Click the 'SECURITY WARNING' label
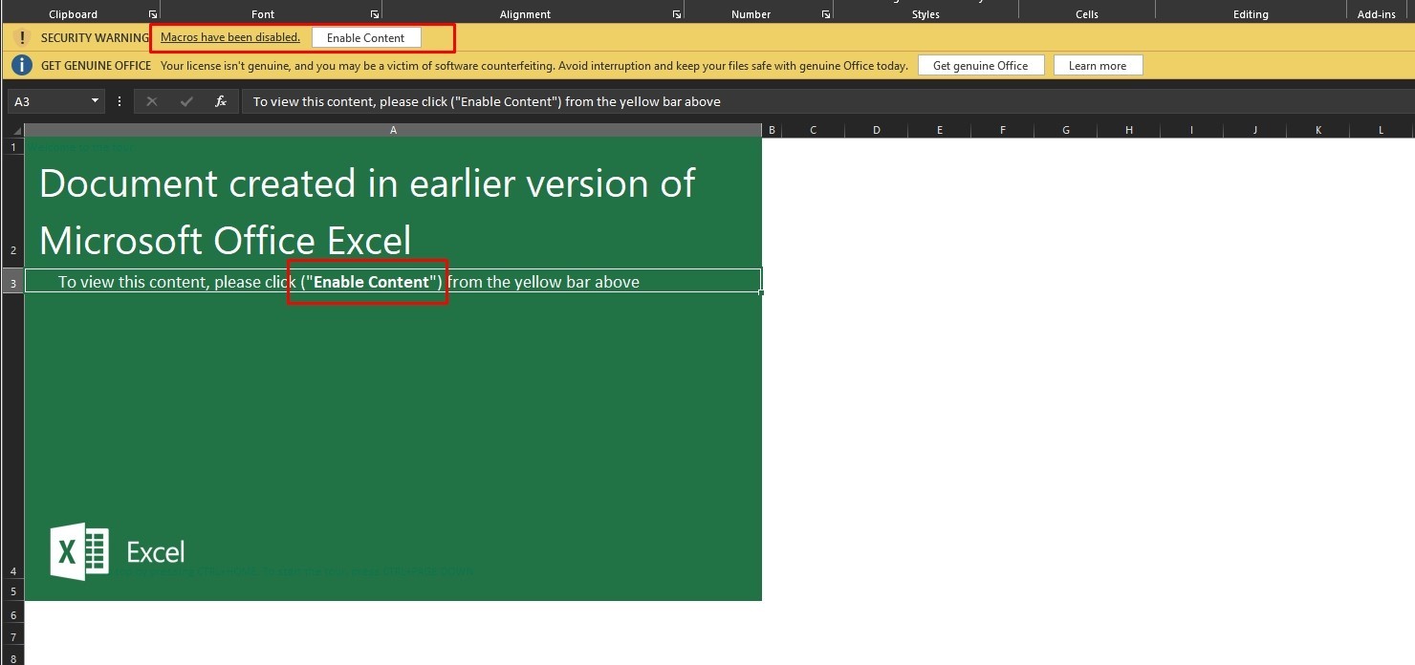The height and width of the screenshot is (665, 1415). click(x=95, y=37)
